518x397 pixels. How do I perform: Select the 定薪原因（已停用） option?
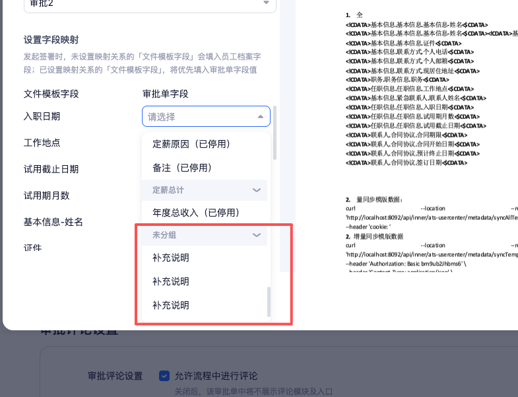click(x=191, y=144)
